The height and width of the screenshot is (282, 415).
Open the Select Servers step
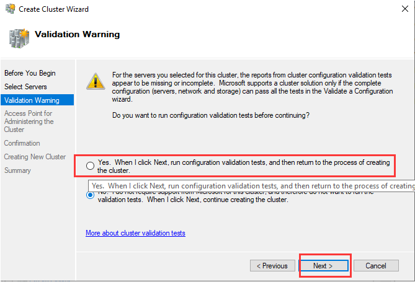[x=25, y=87]
